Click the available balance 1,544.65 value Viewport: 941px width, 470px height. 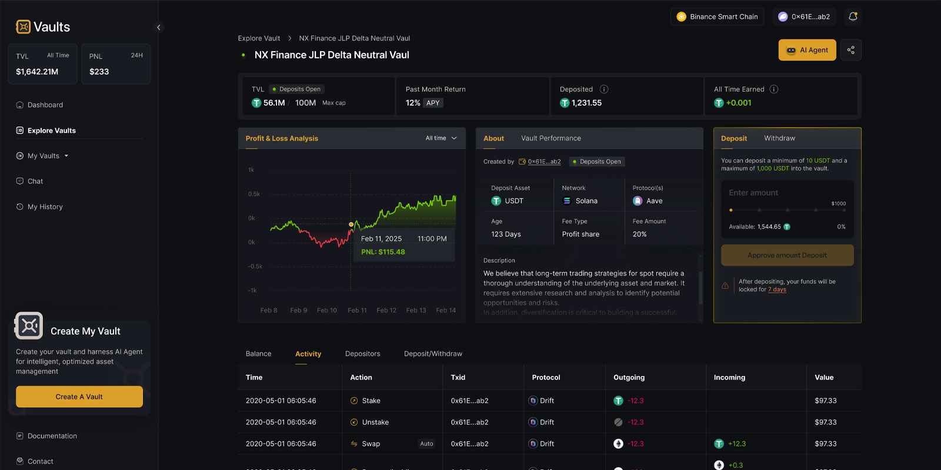pos(769,227)
